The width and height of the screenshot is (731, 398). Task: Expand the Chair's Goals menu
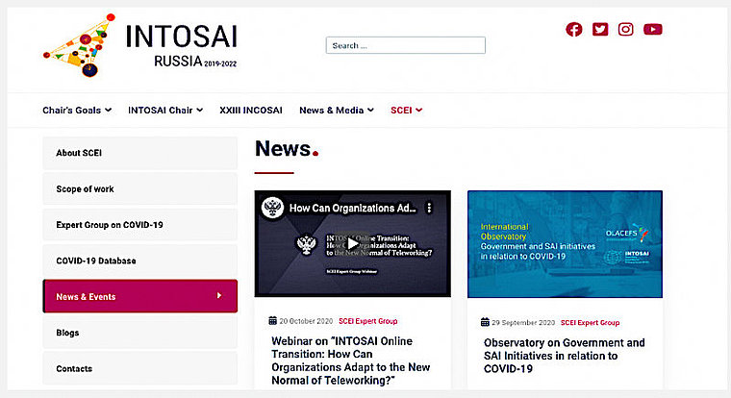pos(77,111)
